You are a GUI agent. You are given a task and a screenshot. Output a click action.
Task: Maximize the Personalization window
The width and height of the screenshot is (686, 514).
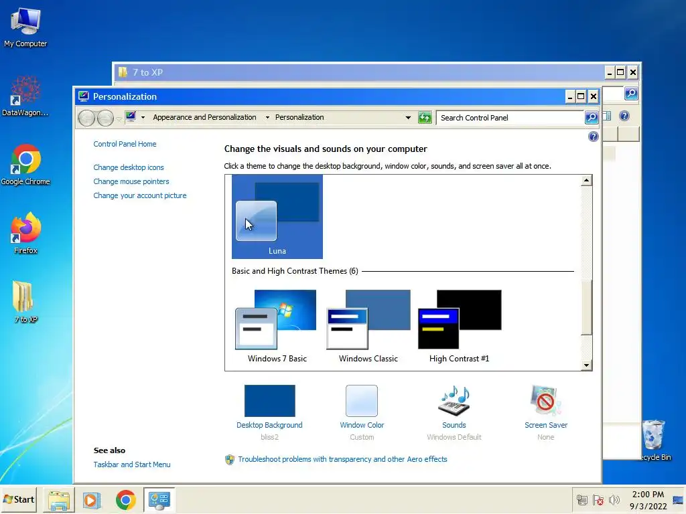[581, 96]
